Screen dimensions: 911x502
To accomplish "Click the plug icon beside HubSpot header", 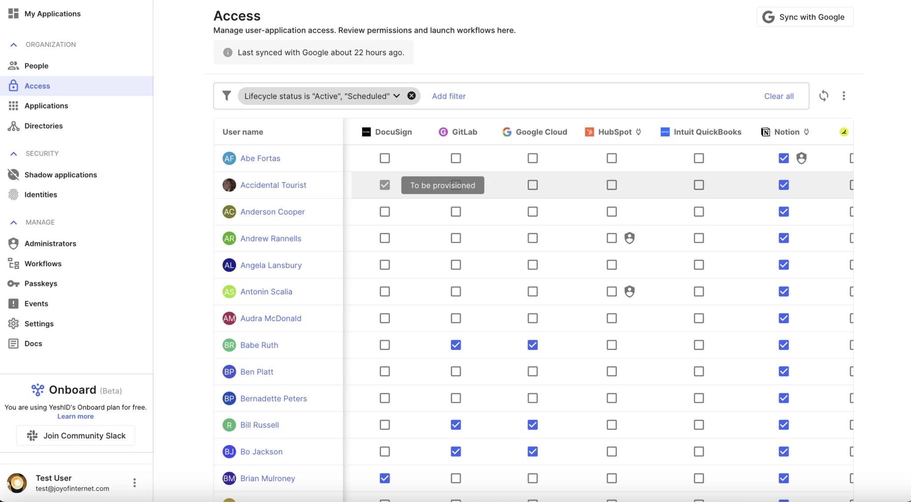I will (638, 132).
